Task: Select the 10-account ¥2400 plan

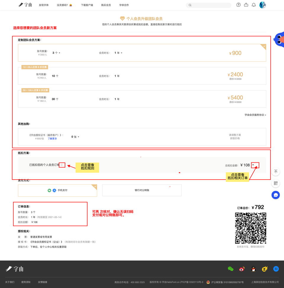Action: [142, 76]
